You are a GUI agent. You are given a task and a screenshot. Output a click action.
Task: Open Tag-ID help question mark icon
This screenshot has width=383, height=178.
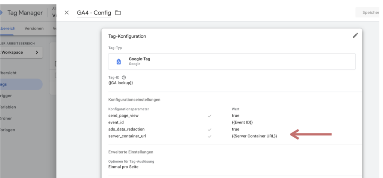pyautogui.click(x=124, y=78)
